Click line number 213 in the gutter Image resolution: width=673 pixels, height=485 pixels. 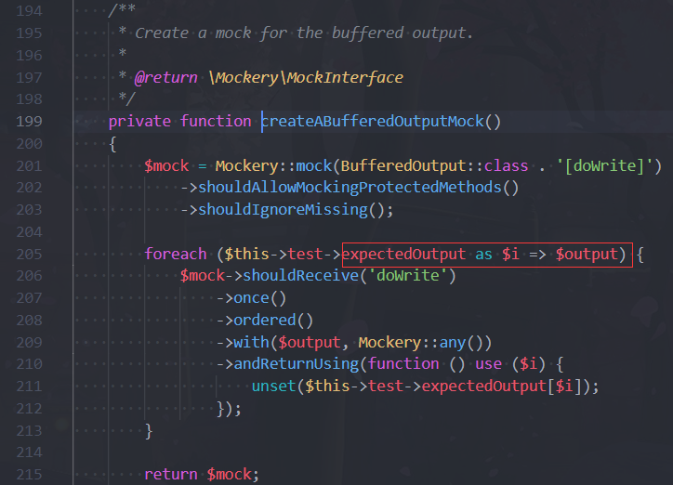[29, 430]
